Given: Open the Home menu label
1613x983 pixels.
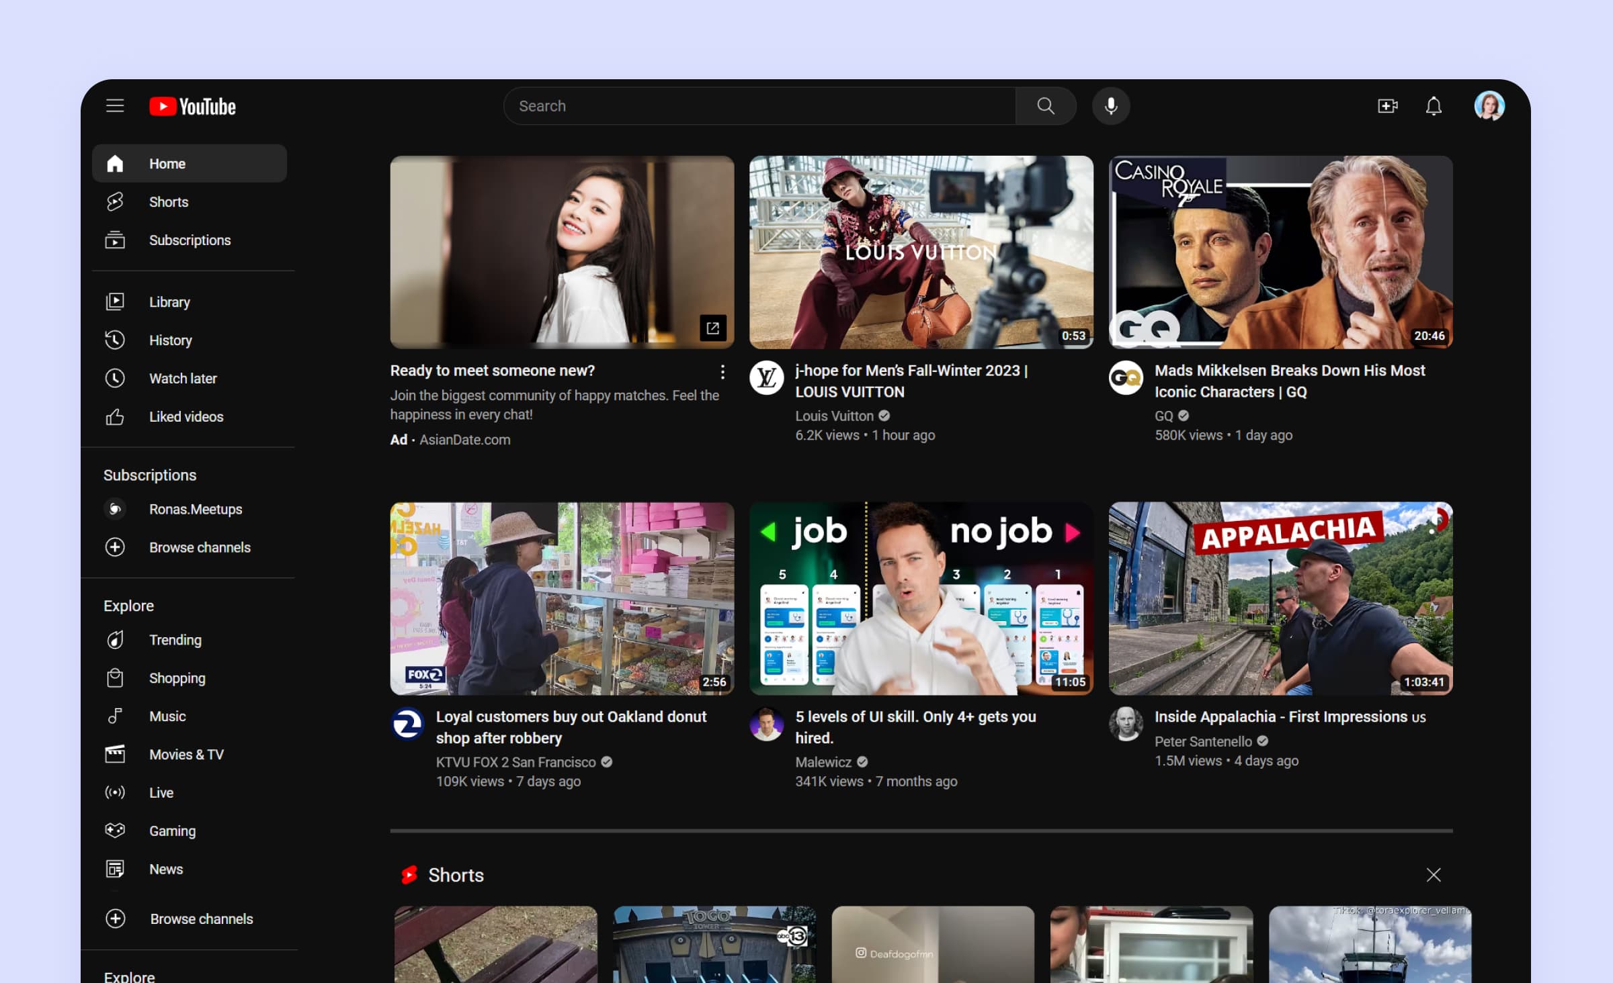Looking at the screenshot, I should click(x=167, y=163).
